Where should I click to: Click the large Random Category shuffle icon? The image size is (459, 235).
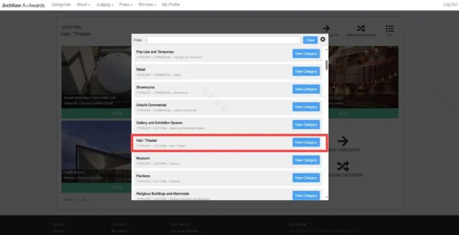[343, 166]
